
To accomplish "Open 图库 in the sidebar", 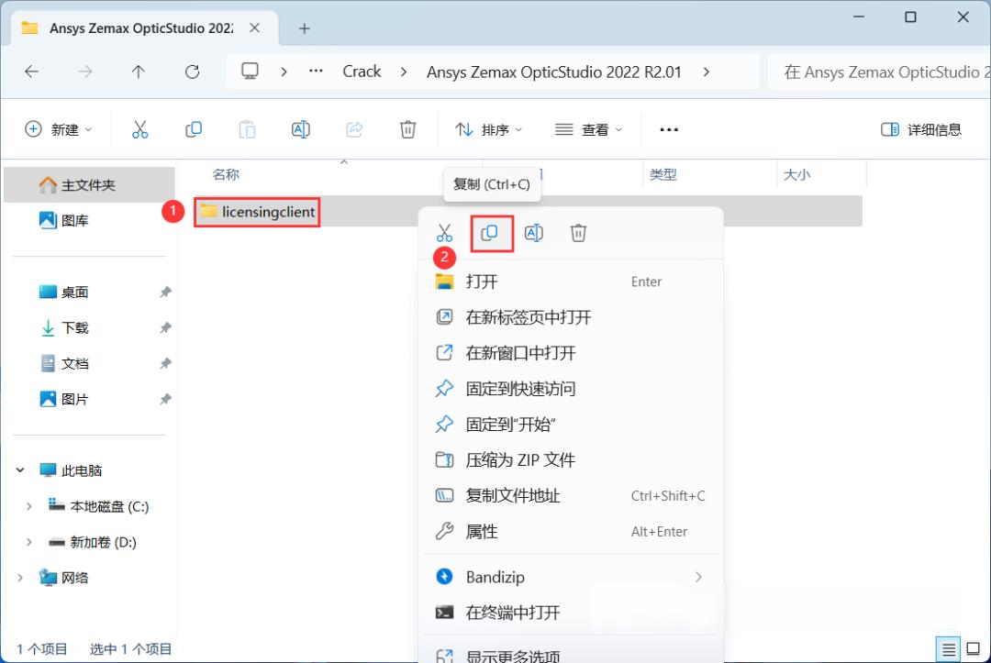I will coord(89,220).
